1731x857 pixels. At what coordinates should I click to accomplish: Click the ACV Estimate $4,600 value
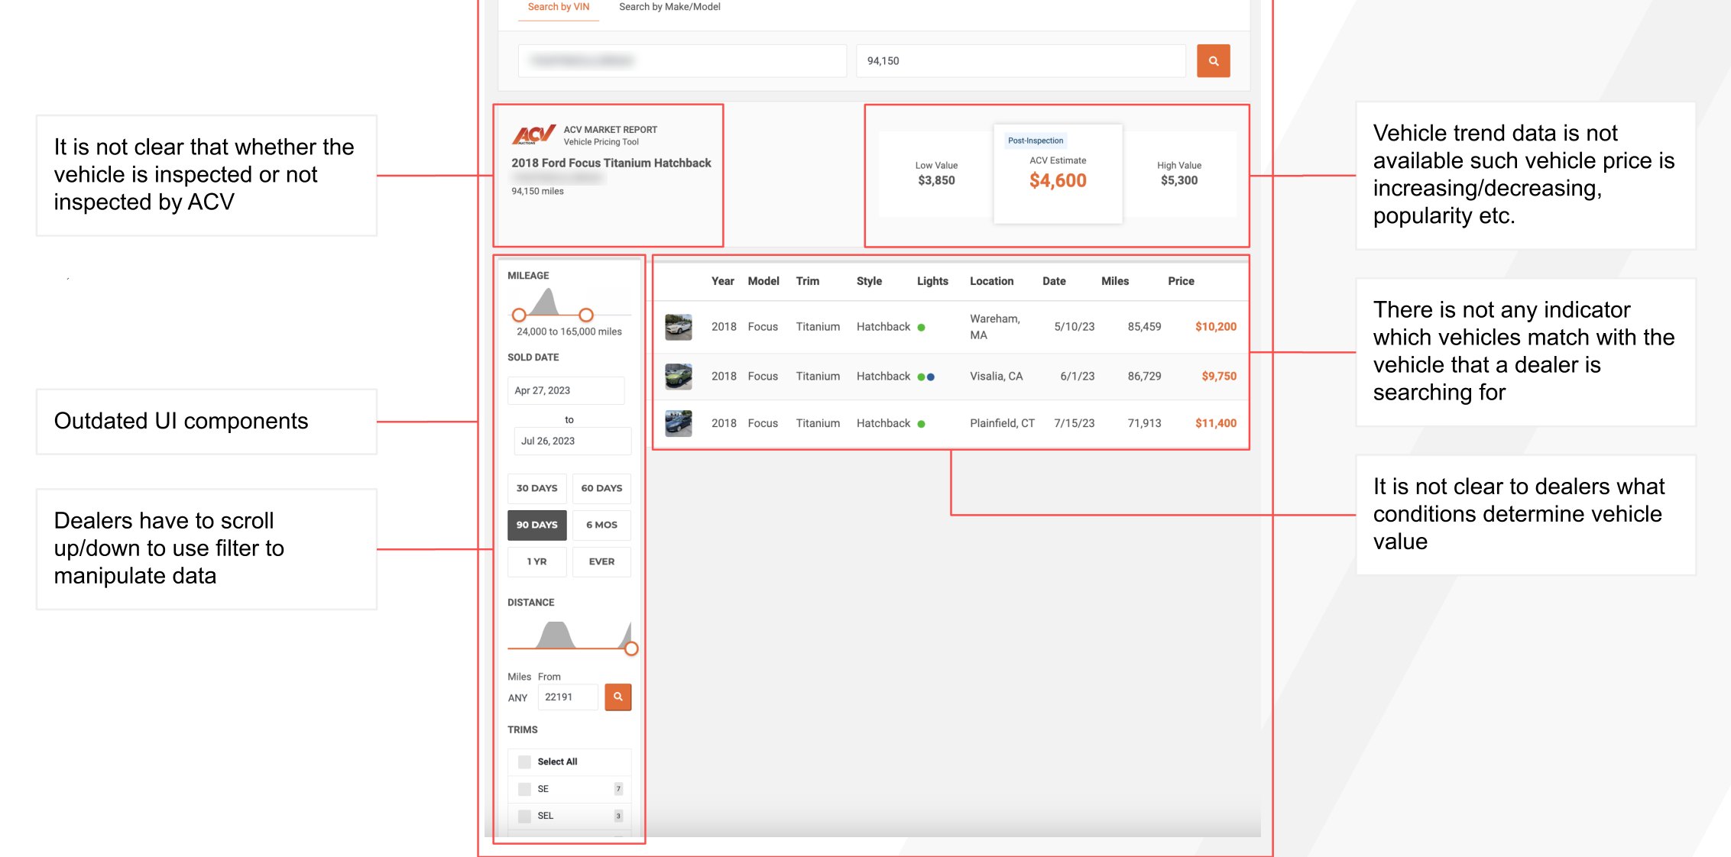point(1058,181)
